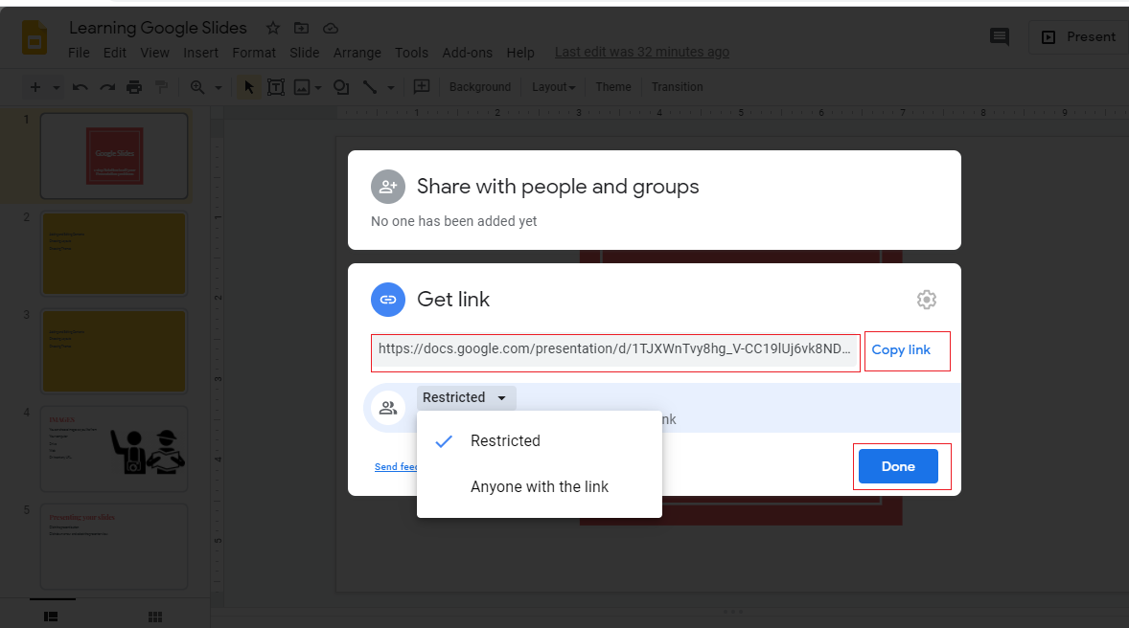Click the Google Slides home logo
Viewport: 1129px width, 628px height.
pyautogui.click(x=34, y=37)
